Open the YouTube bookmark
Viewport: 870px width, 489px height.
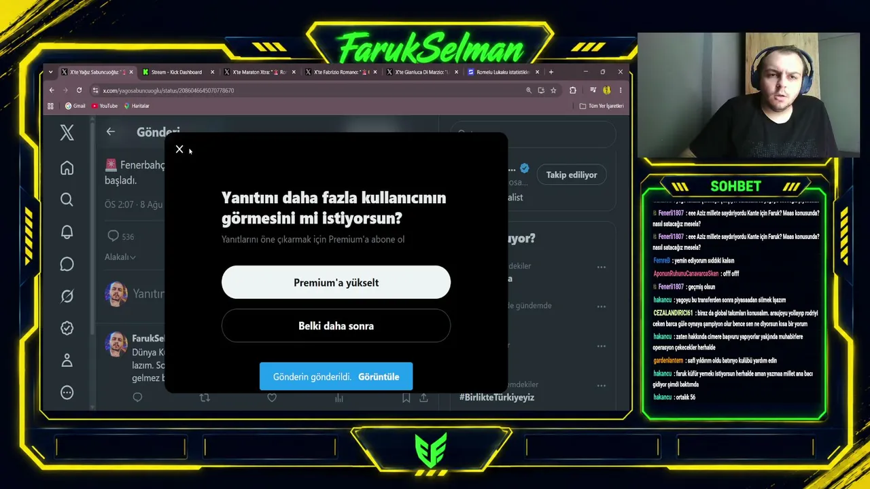tap(104, 106)
